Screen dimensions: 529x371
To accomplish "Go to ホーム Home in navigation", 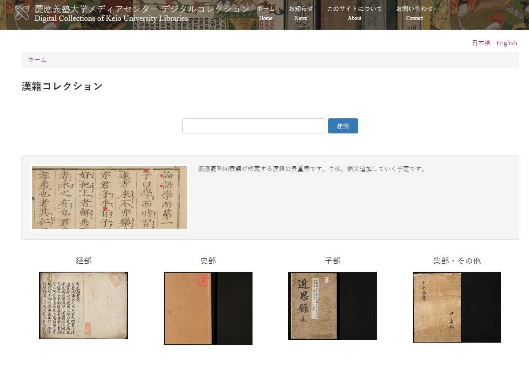I will point(265,13).
